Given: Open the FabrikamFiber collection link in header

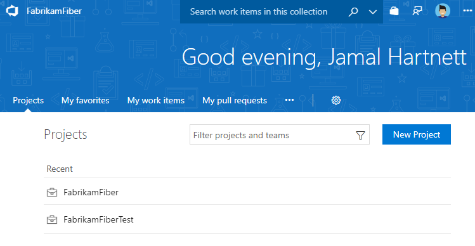Looking at the screenshot, I should click(55, 11).
